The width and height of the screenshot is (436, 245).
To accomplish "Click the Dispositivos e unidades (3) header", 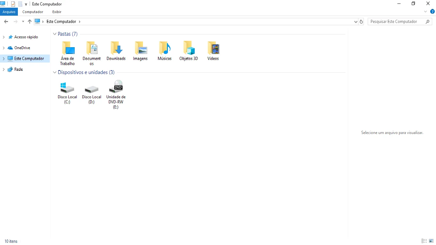I will 86,72.
